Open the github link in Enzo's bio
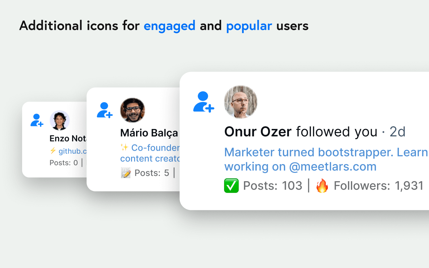Screen dimensions: 429x268 73,151
